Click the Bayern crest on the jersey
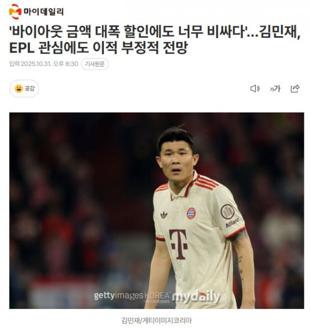Viewport: 310px width, 329px height. pyautogui.click(x=191, y=213)
